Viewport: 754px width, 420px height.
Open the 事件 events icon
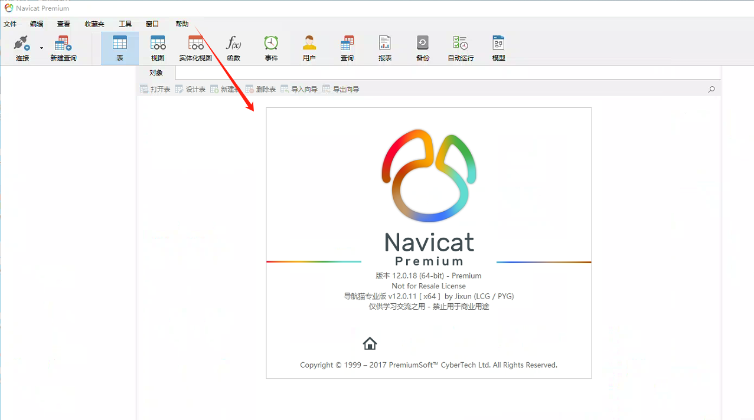271,48
